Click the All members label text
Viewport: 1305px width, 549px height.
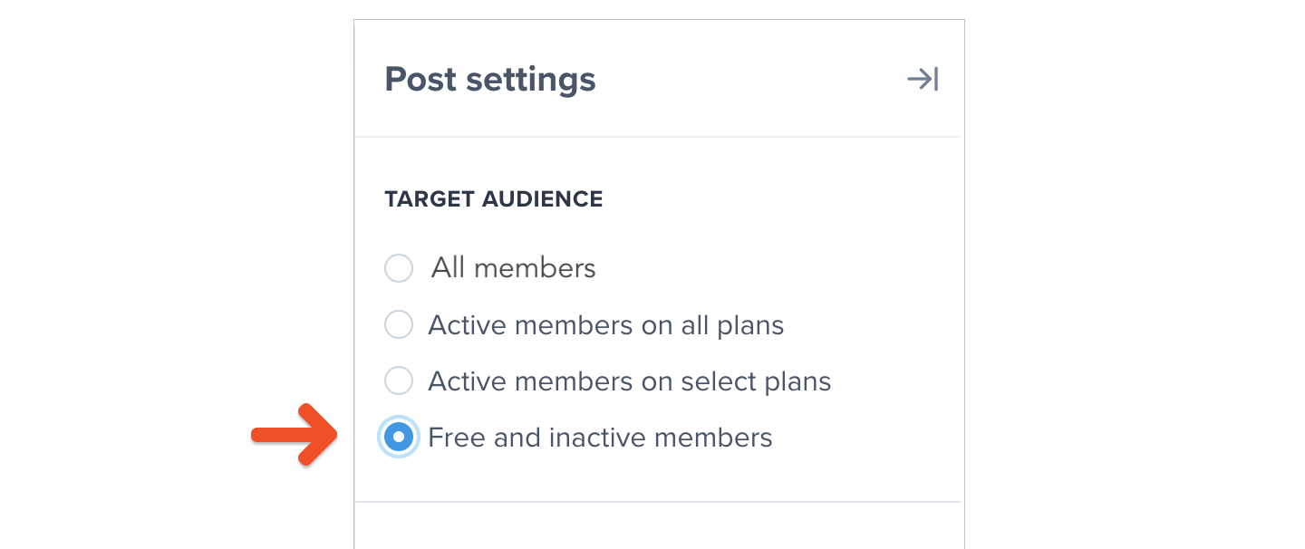pyautogui.click(x=513, y=268)
